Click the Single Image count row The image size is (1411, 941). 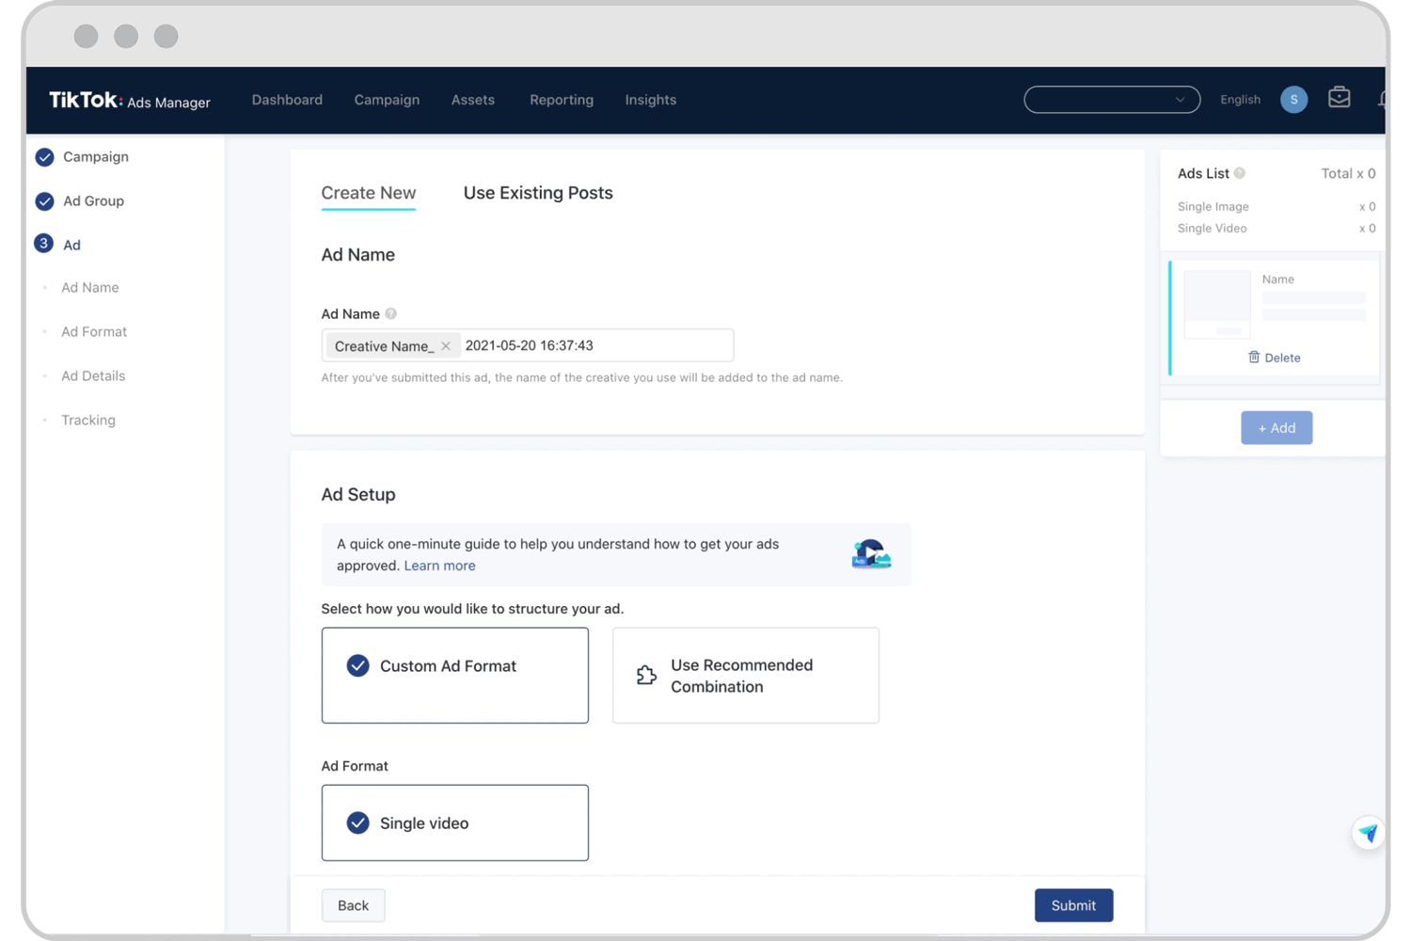[x=1276, y=207]
